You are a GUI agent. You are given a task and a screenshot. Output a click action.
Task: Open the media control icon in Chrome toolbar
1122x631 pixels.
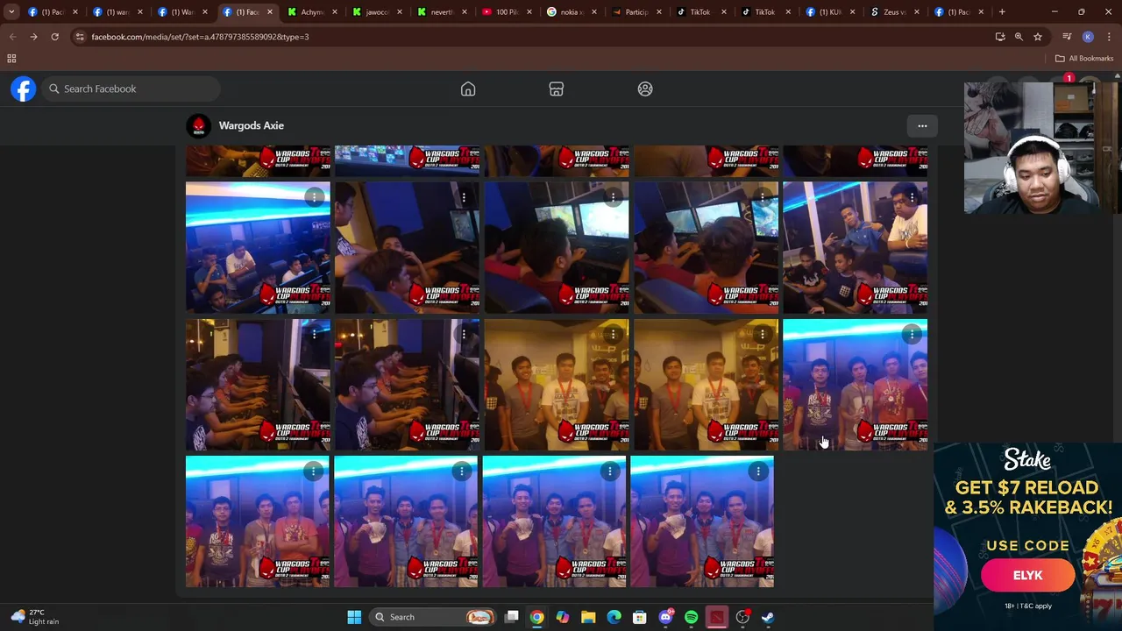[1067, 37]
